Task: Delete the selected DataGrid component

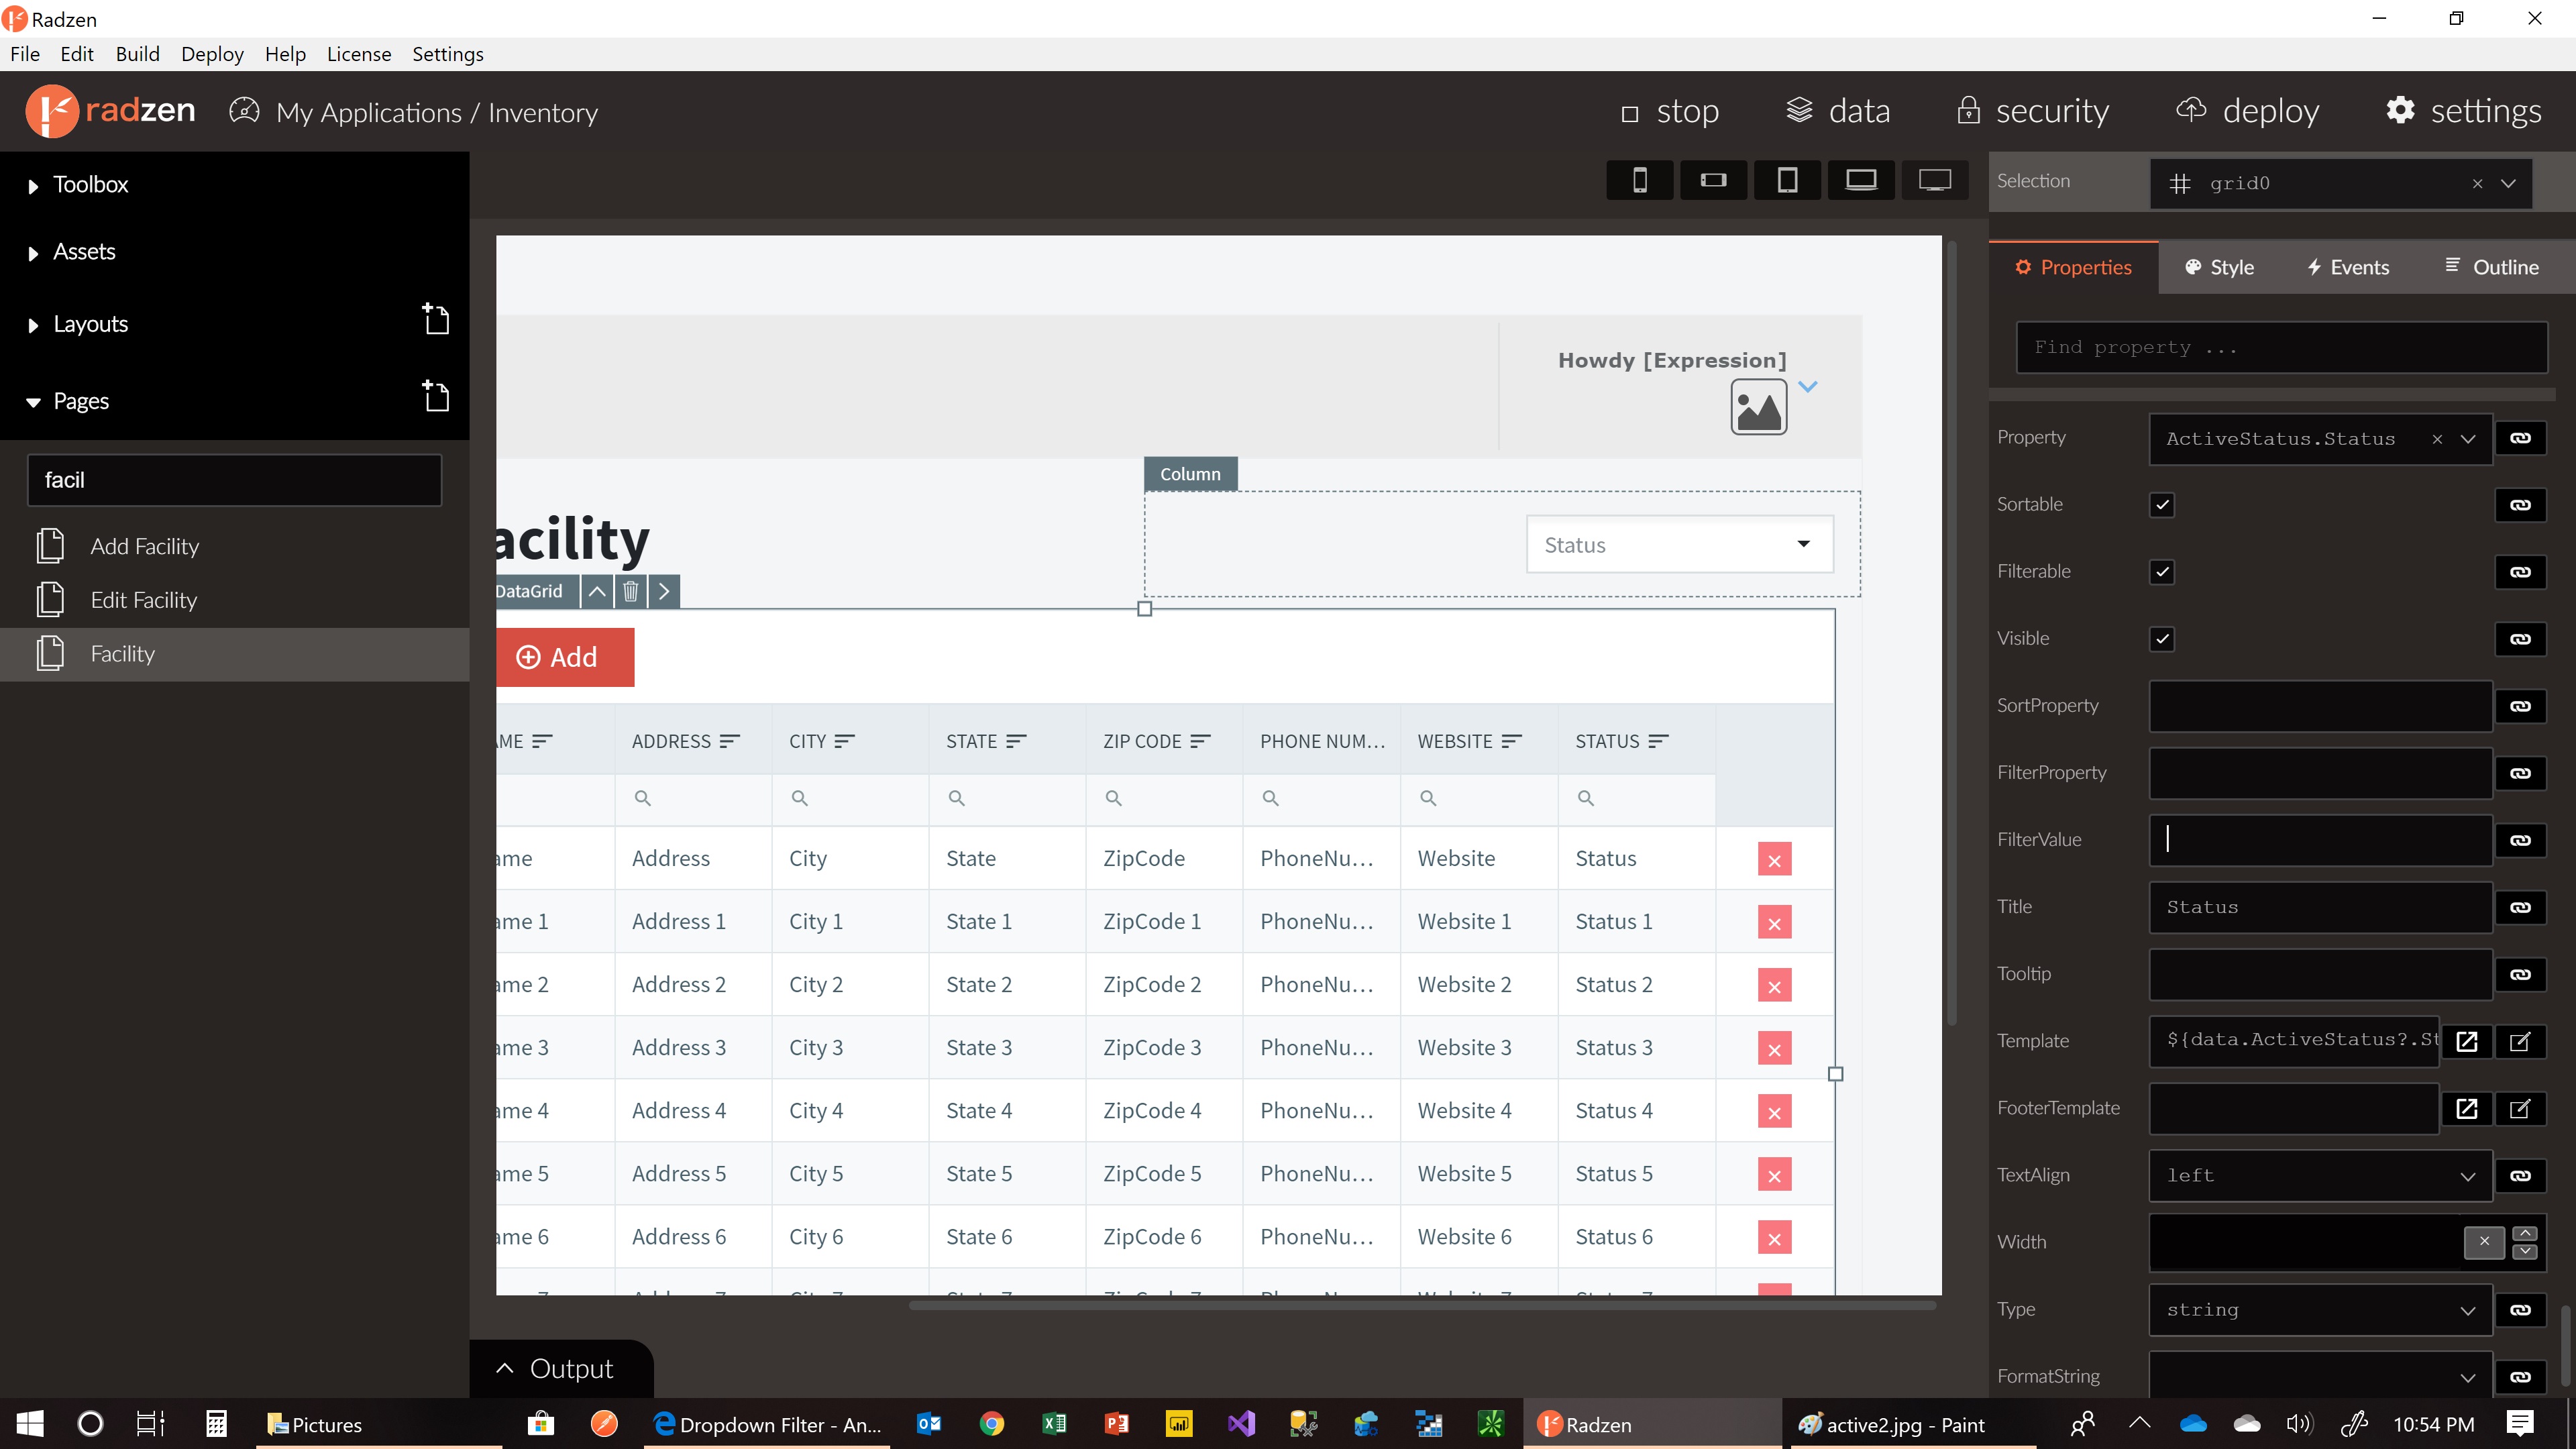Action: (630, 591)
